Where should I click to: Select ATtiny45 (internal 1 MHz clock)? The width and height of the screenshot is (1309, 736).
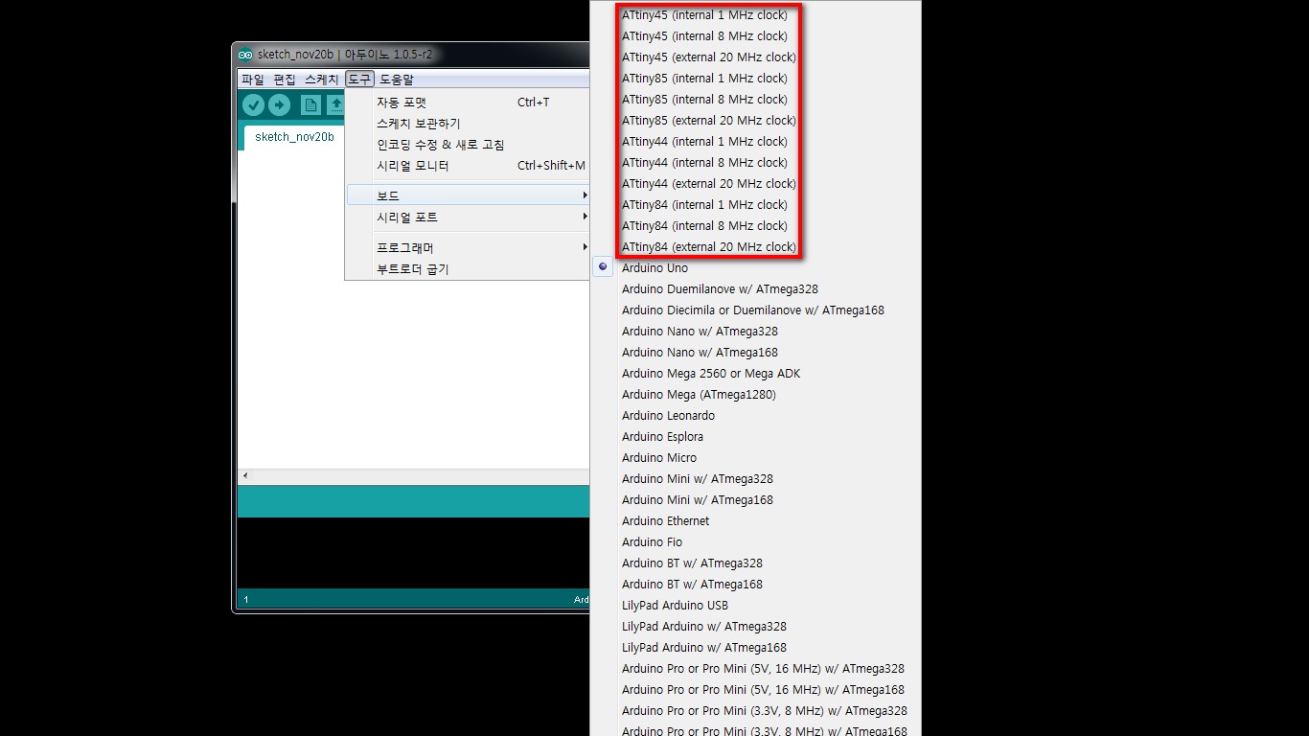(755, 15)
